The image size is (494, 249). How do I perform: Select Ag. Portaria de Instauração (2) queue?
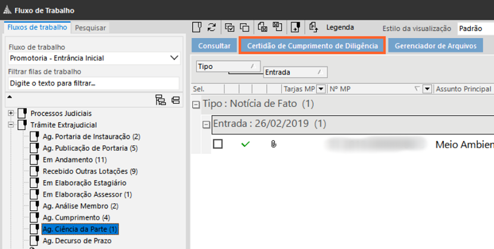tap(92, 137)
